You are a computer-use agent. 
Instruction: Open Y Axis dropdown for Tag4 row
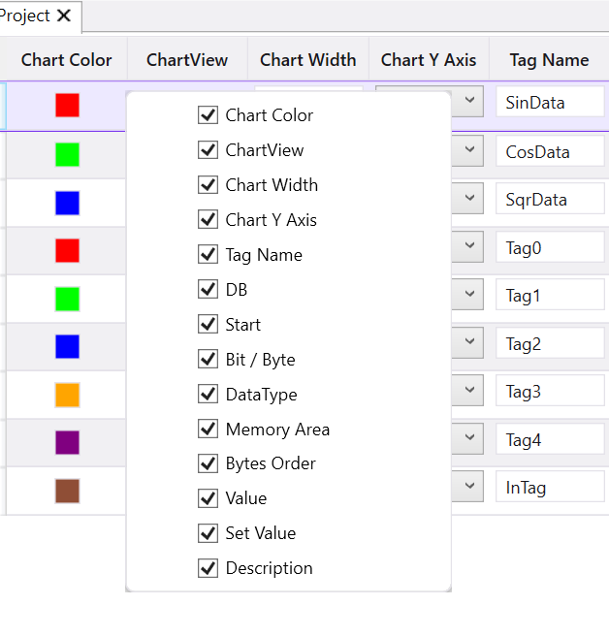[x=469, y=438]
